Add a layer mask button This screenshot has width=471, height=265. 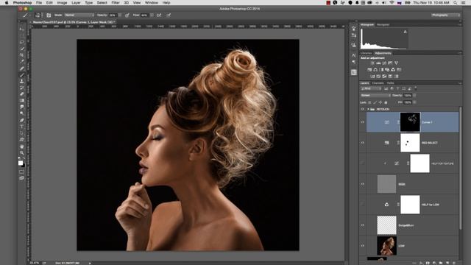[428, 263]
